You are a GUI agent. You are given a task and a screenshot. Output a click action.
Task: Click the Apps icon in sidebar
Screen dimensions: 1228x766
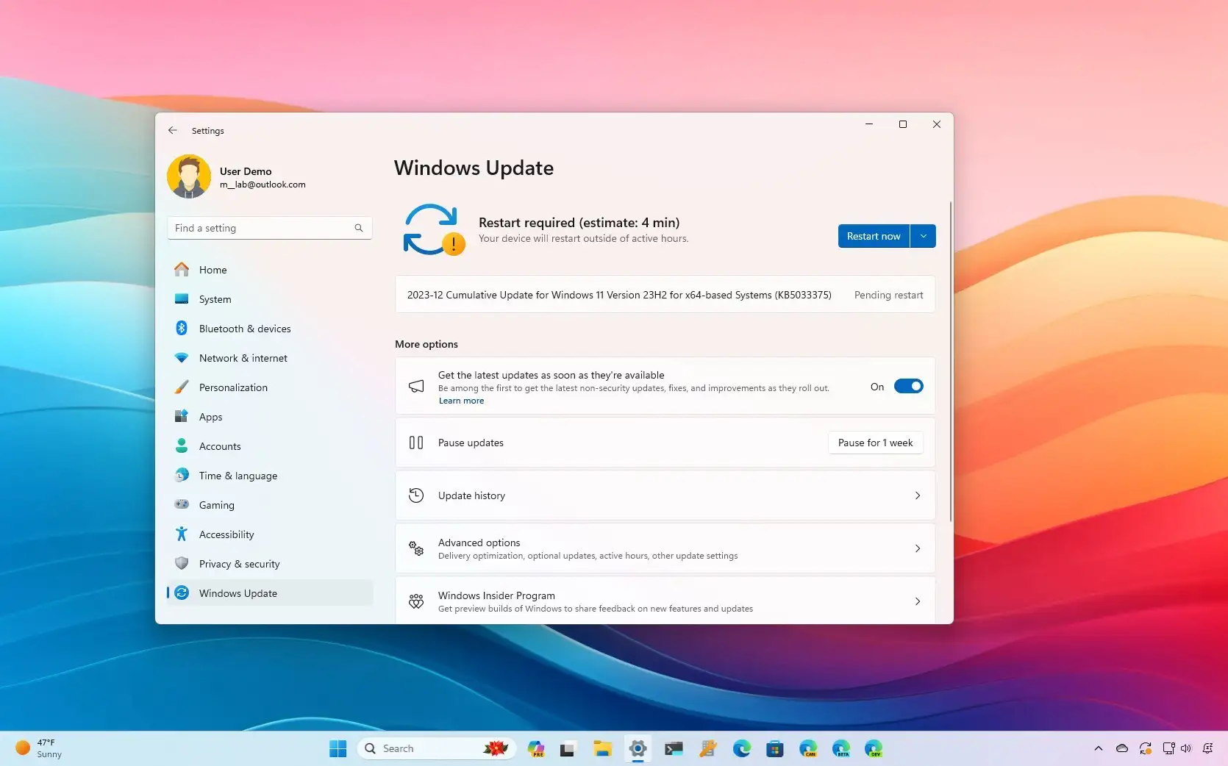coord(182,417)
